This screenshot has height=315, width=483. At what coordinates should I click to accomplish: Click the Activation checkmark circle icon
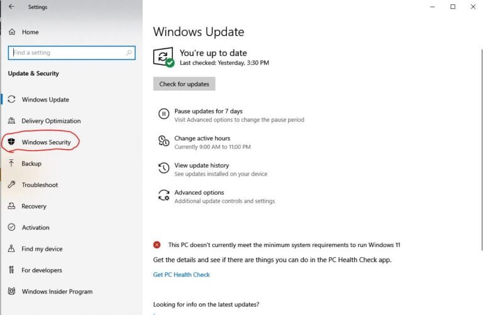pos(11,227)
